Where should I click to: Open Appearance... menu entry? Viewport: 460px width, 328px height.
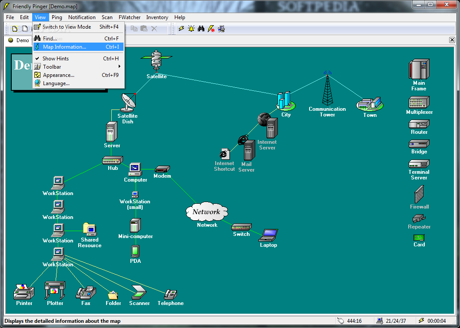(x=78, y=75)
